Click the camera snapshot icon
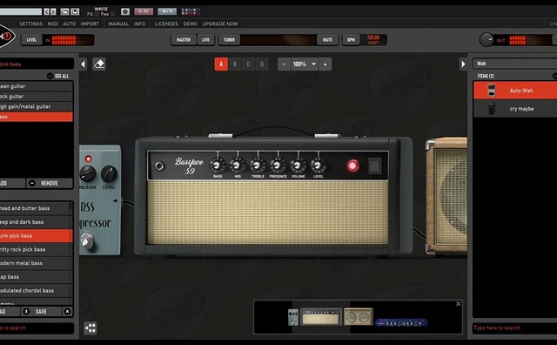Image resolution: width=557 pixels, height=345 pixels. (125, 11)
